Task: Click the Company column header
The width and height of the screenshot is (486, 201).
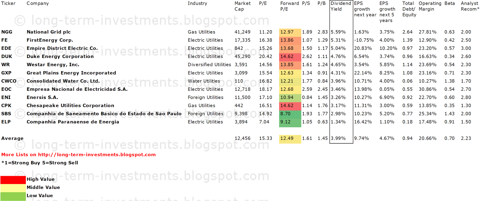Action: pos(38,4)
